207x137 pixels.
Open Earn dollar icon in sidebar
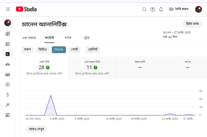(8, 95)
